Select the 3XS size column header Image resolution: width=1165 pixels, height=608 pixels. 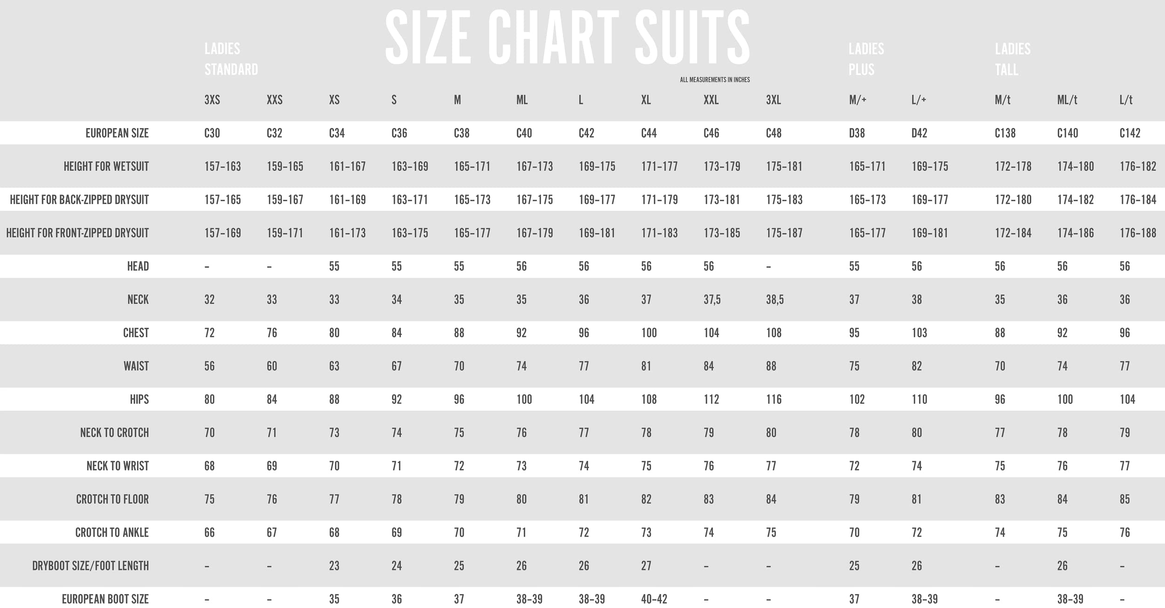[212, 100]
